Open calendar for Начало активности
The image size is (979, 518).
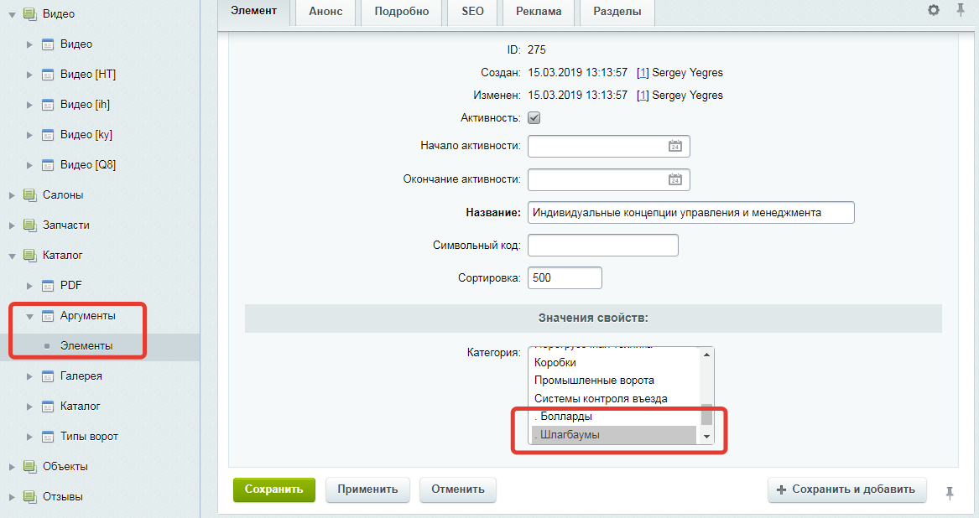pos(674,146)
